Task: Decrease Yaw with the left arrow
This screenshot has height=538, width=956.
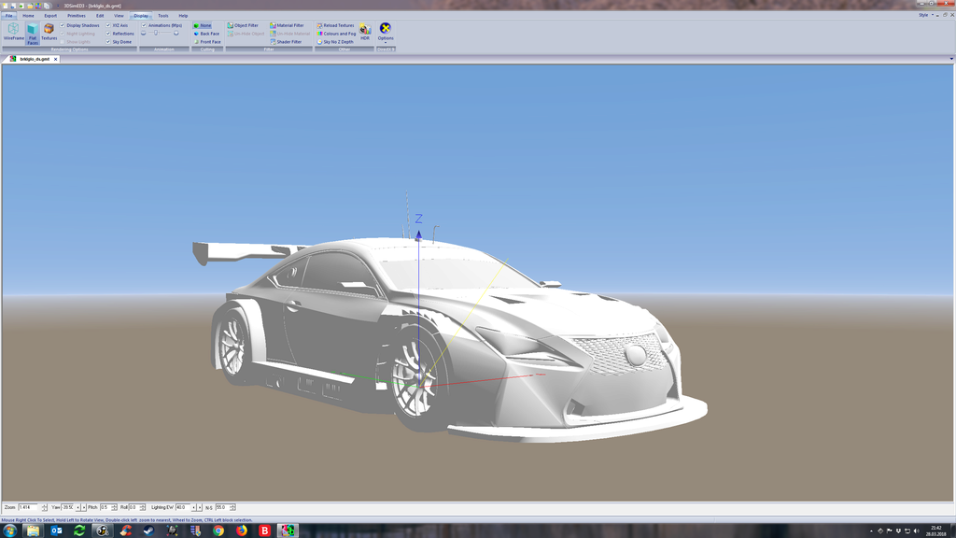Action: pyautogui.click(x=78, y=507)
